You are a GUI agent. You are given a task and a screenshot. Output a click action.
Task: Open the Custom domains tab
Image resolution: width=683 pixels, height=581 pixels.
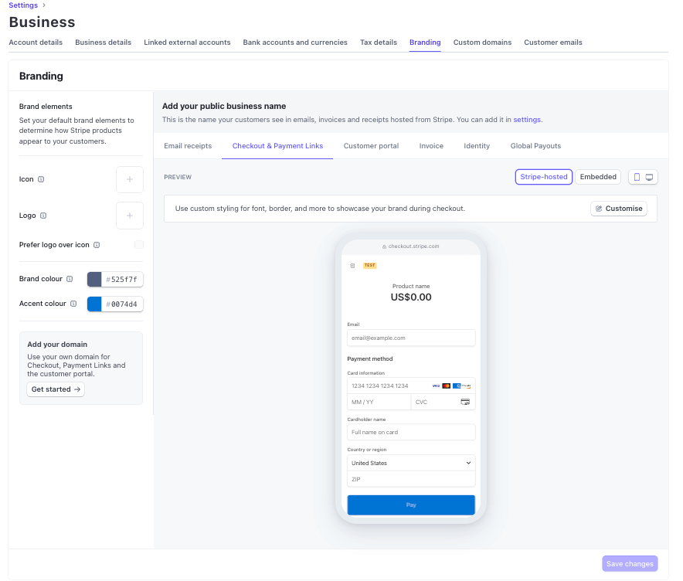tap(482, 42)
